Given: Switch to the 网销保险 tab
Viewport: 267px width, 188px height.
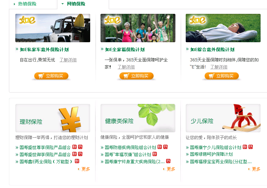Looking at the screenshot, I should (x=76, y=4).
